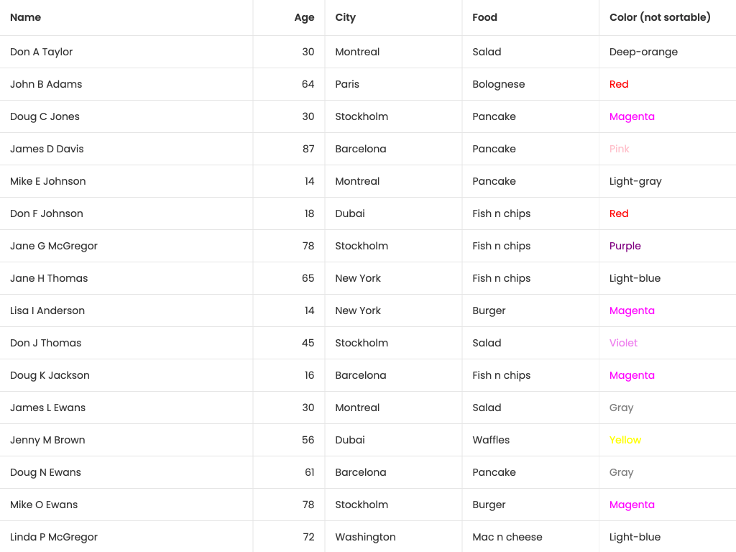
Task: Select the Pink color cell
Action: (619, 149)
